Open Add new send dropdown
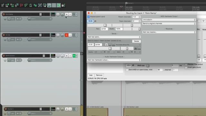Screen dimensions: 206x116 click(x=114, y=37)
